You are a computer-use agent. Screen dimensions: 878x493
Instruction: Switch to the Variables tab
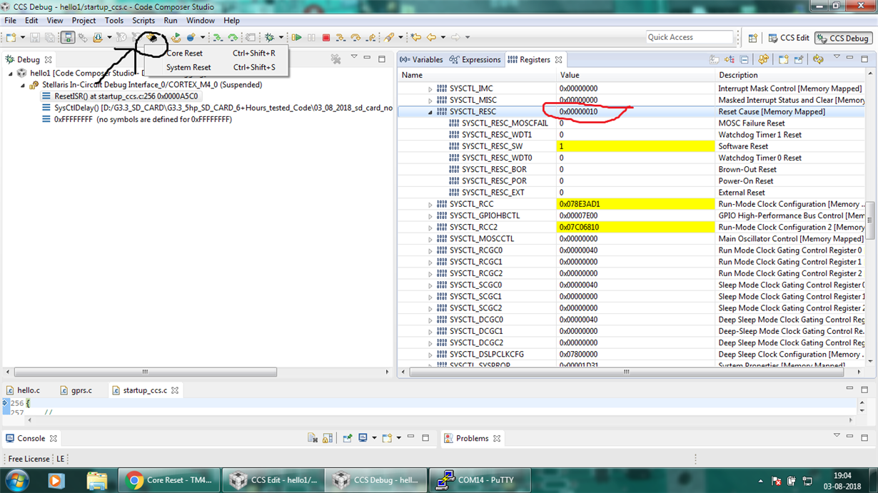click(x=421, y=60)
